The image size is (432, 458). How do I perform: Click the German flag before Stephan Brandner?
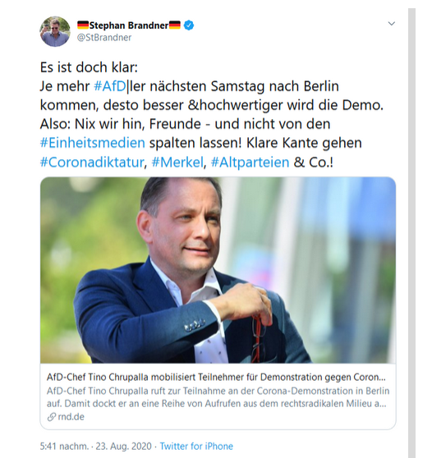point(83,25)
